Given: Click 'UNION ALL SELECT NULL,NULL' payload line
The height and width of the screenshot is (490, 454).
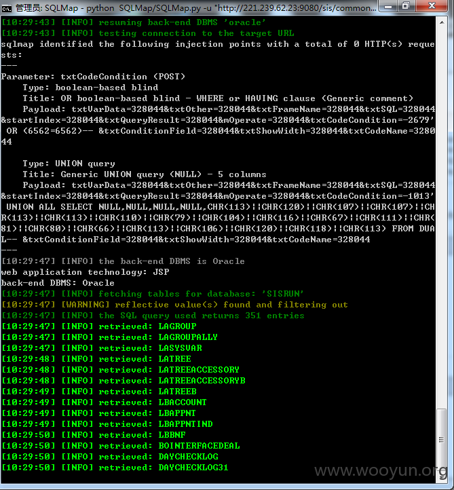Looking at the screenshot, I should coord(221,207).
